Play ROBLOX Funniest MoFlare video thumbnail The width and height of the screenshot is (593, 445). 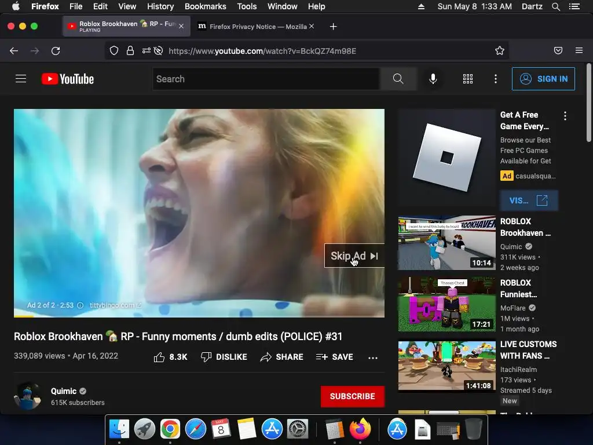pyautogui.click(x=446, y=304)
